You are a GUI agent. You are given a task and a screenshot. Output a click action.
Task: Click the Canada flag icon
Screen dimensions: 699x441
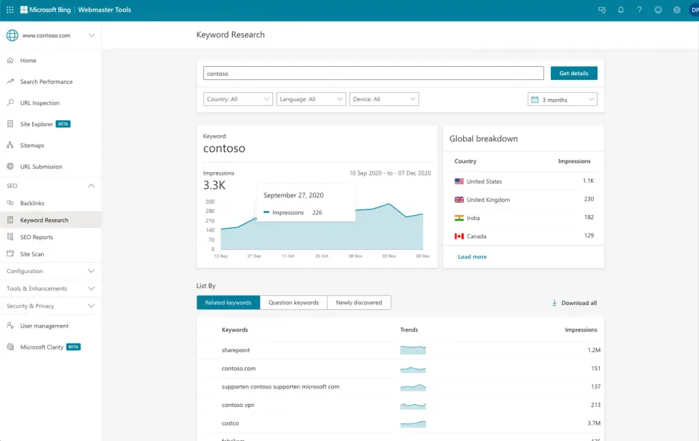click(x=459, y=236)
